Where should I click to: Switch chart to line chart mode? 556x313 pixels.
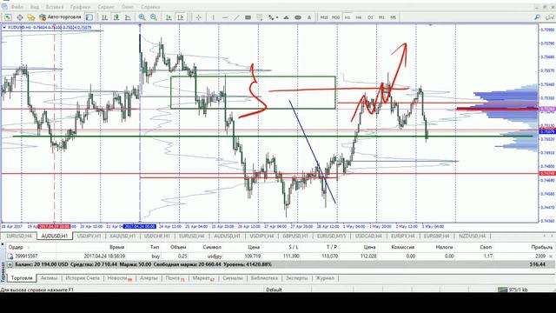(128, 17)
